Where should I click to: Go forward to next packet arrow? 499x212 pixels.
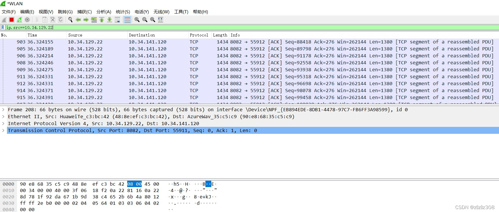tap(86, 20)
